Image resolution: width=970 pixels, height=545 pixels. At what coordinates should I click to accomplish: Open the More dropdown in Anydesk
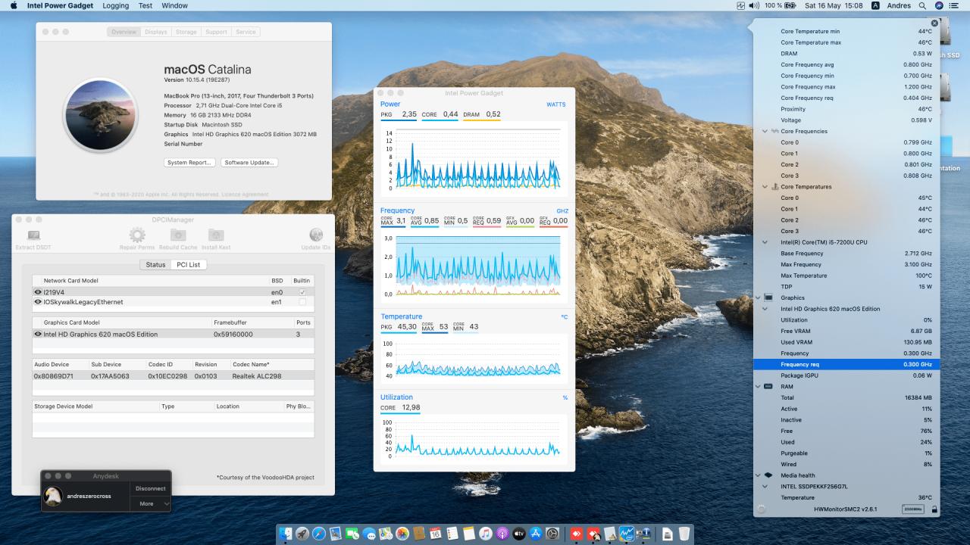(151, 503)
